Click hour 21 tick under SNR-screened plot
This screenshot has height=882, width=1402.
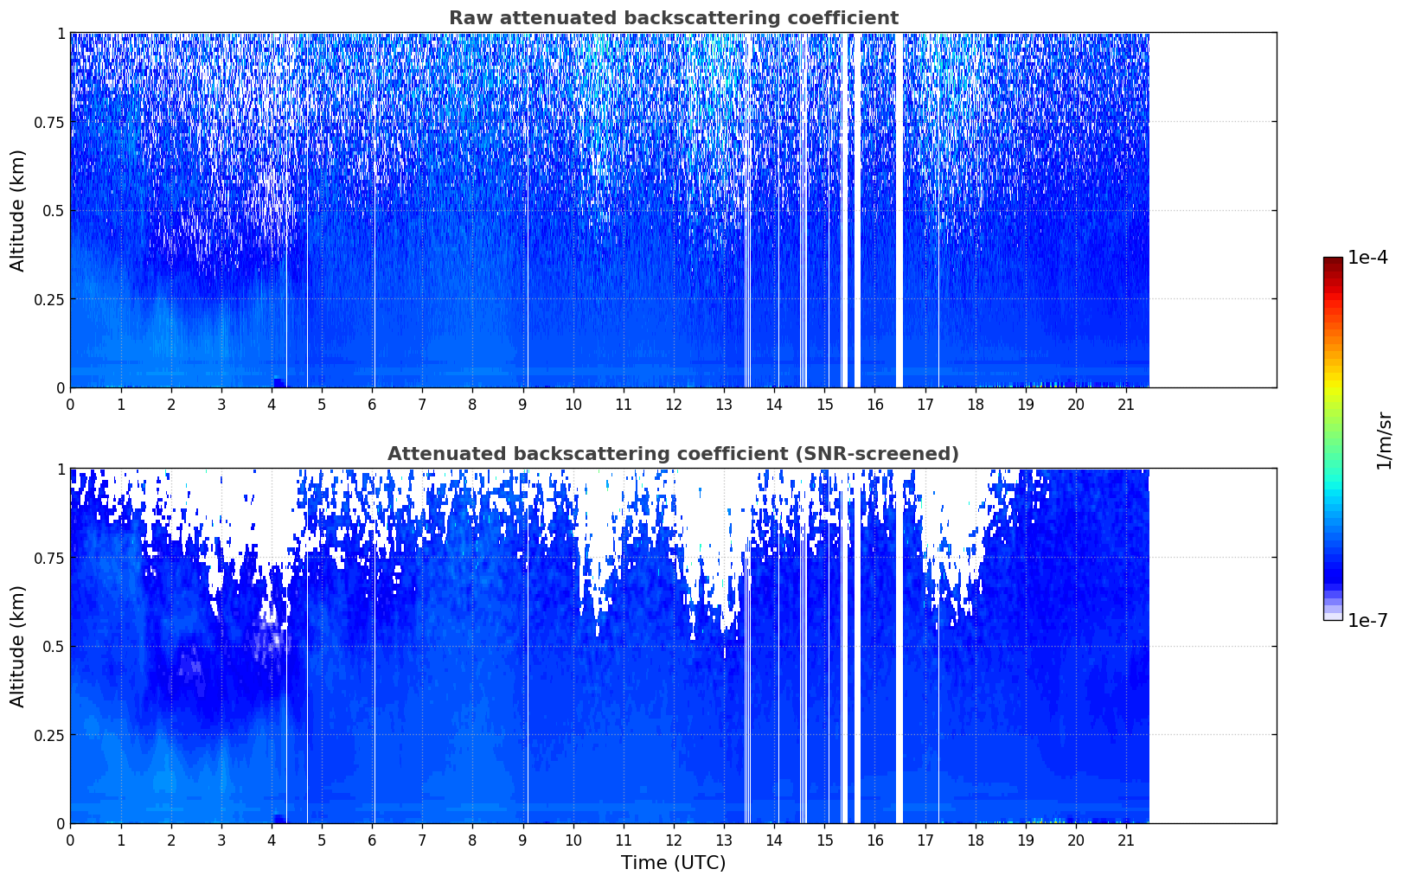click(x=1126, y=840)
